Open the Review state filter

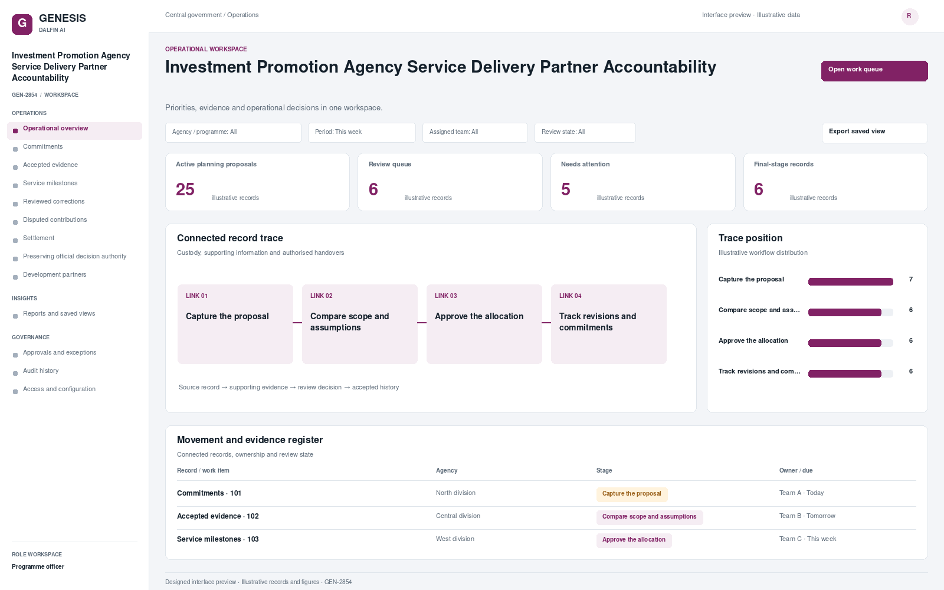pyautogui.click(x=585, y=132)
